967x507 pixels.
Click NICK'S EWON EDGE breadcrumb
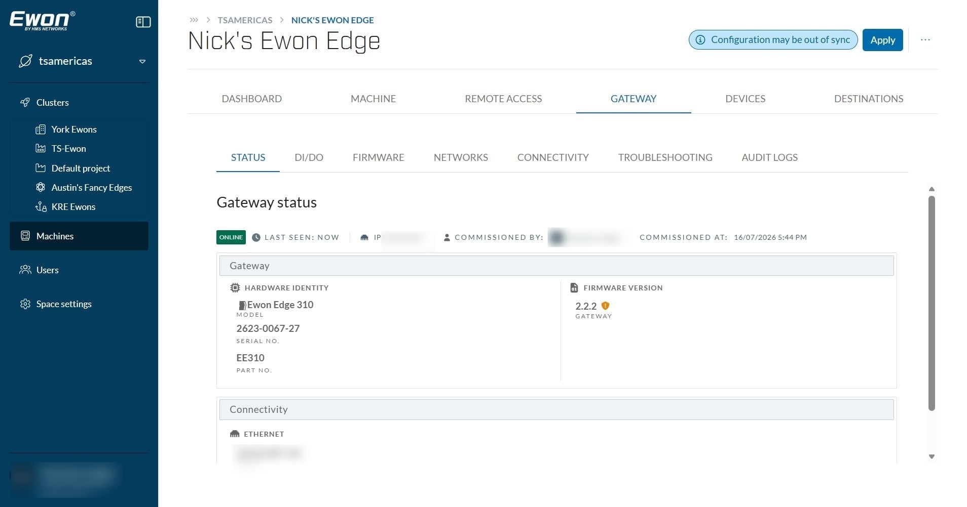pyautogui.click(x=332, y=20)
